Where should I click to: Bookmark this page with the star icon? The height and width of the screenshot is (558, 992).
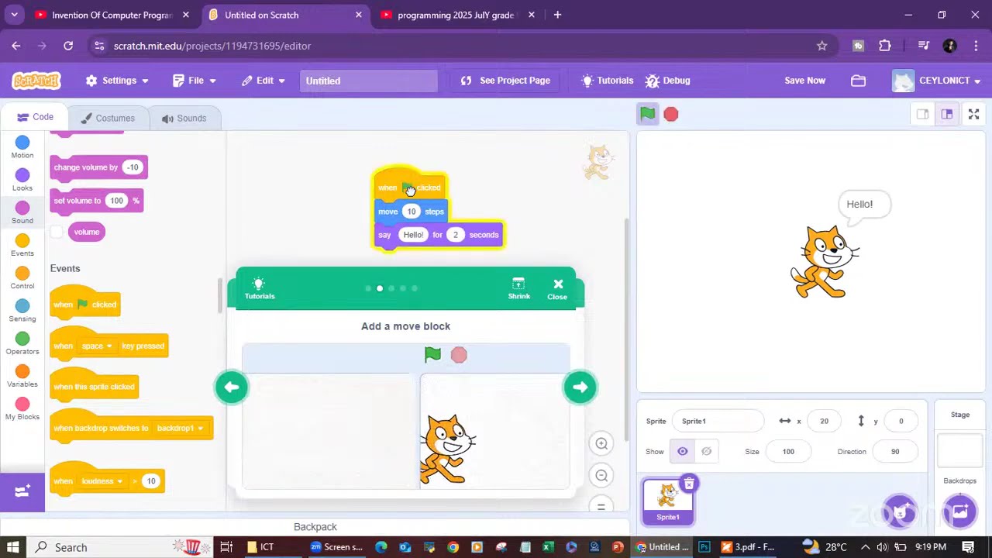pyautogui.click(x=821, y=46)
